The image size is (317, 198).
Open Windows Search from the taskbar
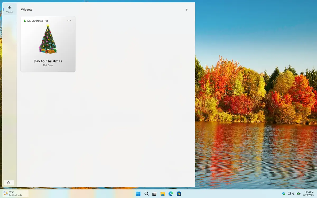click(146, 194)
